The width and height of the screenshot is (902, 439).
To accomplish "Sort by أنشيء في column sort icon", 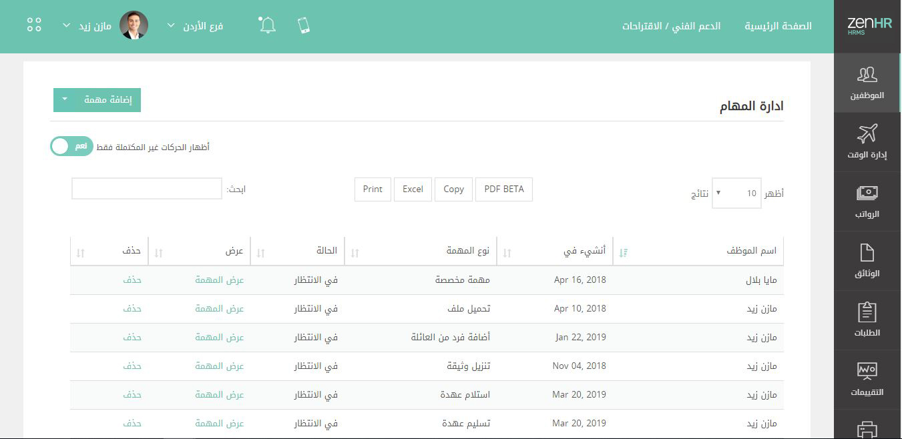I will click(507, 253).
